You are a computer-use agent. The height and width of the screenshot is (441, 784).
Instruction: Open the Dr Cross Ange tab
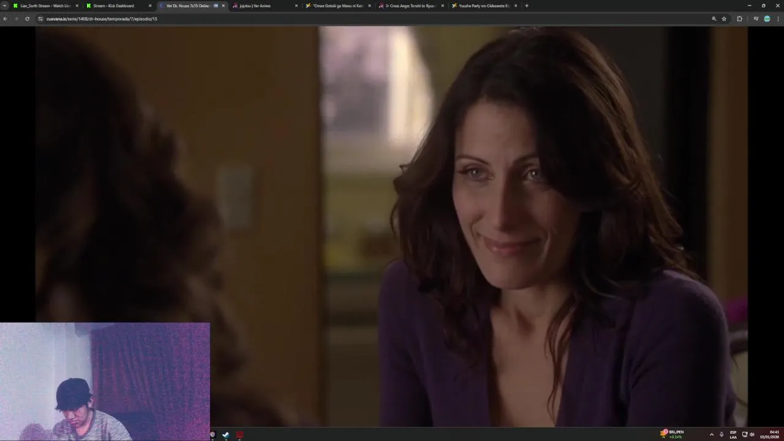point(412,6)
